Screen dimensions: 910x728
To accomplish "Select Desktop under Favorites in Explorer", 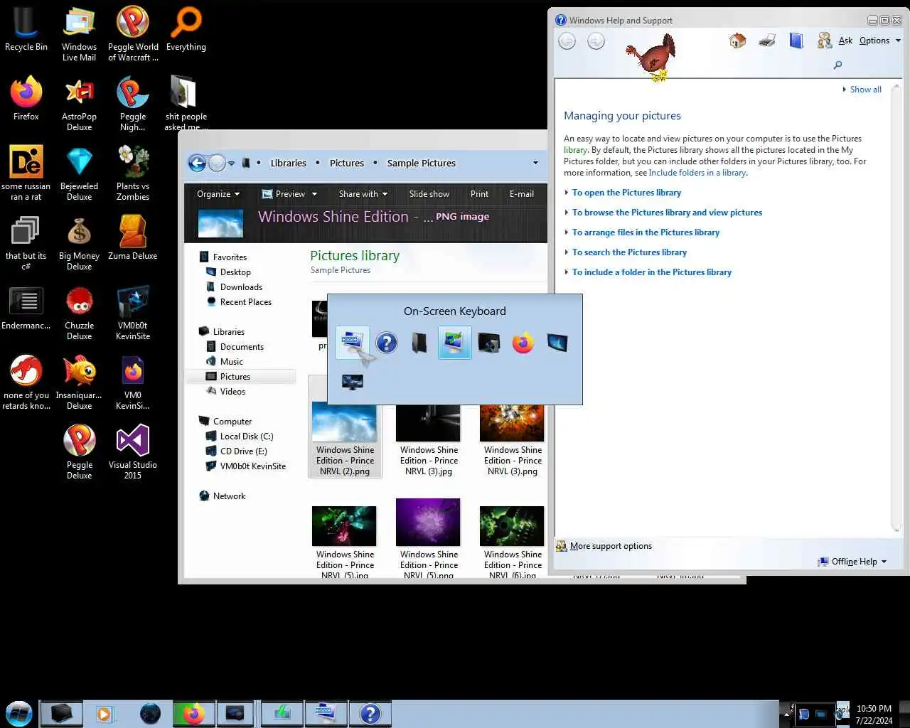I will 235,272.
